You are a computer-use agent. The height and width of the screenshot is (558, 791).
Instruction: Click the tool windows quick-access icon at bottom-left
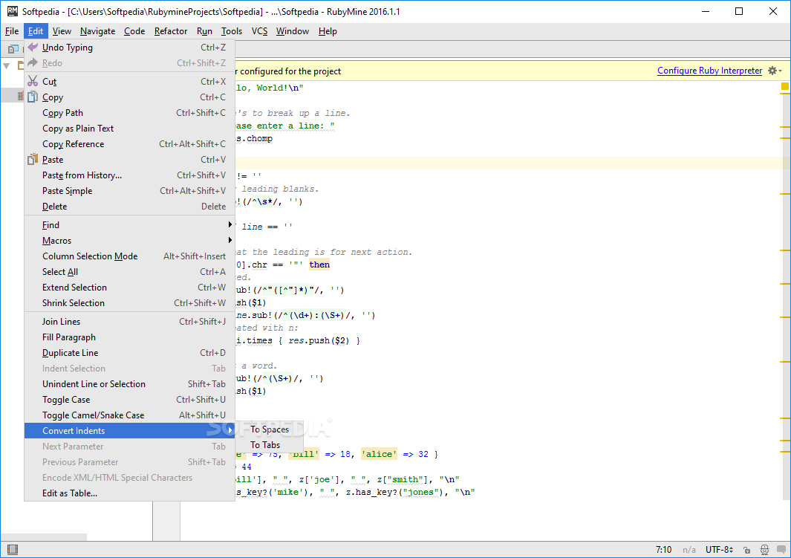tap(13, 549)
